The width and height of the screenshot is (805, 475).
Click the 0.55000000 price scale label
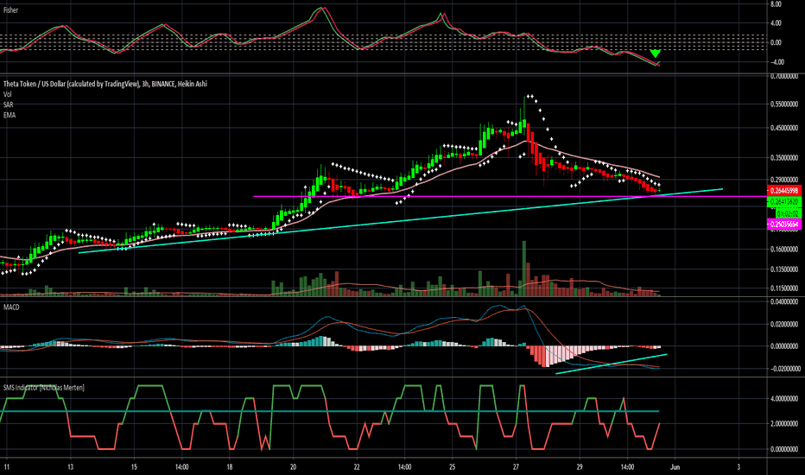pyautogui.click(x=784, y=104)
